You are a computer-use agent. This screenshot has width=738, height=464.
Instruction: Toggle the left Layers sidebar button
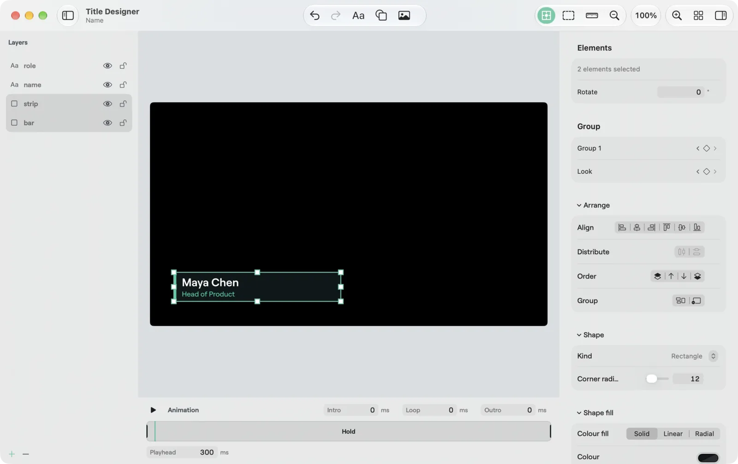coord(68,15)
